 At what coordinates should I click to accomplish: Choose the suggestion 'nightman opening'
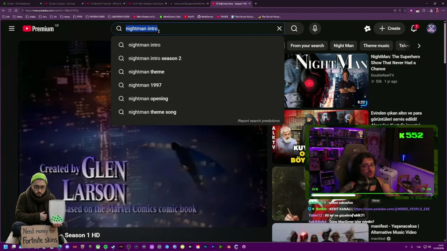tap(197, 99)
